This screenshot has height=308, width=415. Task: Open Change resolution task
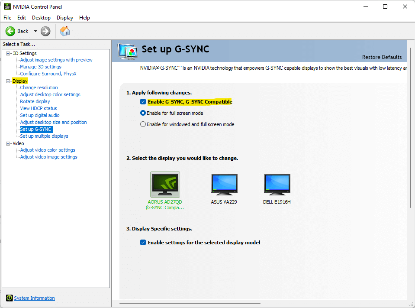(x=39, y=88)
